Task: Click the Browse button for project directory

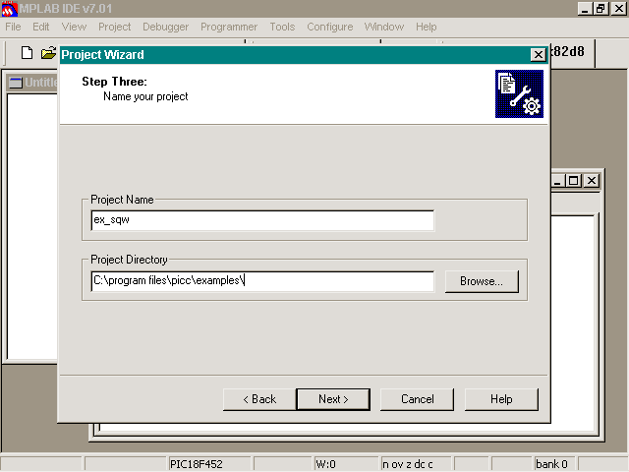Action: (x=482, y=281)
